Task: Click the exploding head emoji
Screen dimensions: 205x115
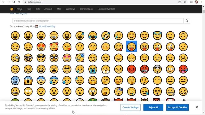Action: [x=157, y=69]
